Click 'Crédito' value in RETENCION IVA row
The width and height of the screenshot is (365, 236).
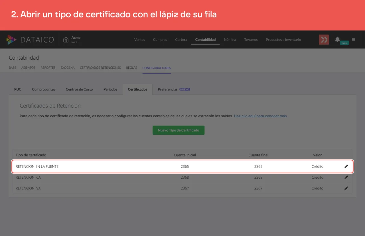(317, 188)
